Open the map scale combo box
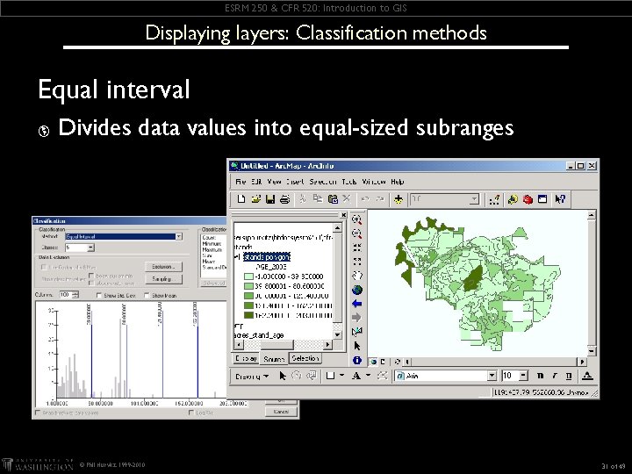632x474 pixels. pos(445,199)
